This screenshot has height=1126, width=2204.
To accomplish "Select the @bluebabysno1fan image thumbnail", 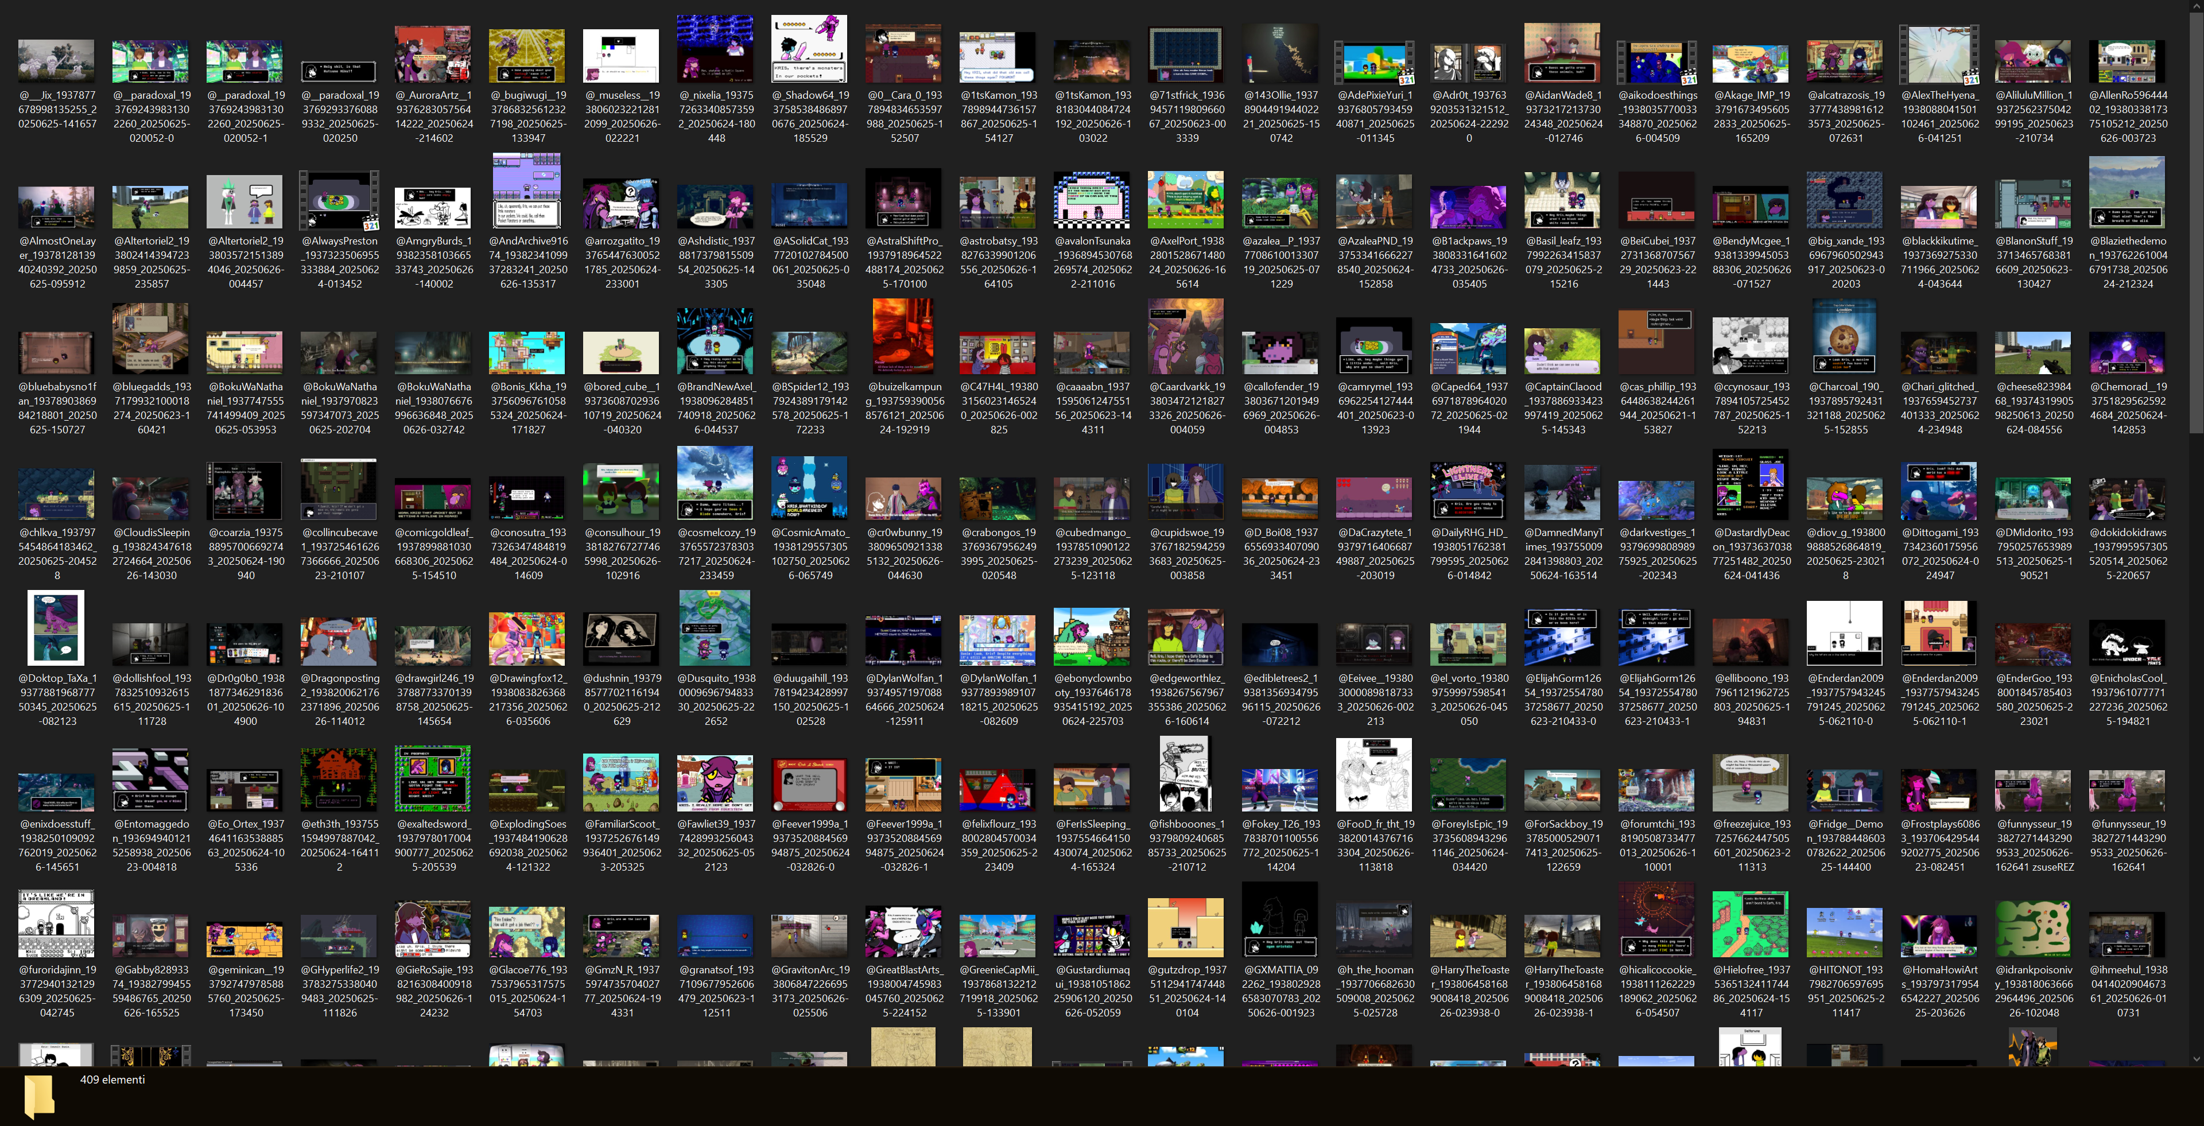I will 56,352.
